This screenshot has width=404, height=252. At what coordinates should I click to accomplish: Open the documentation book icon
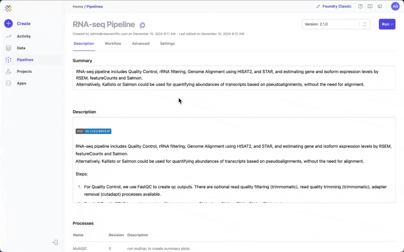(x=370, y=6)
